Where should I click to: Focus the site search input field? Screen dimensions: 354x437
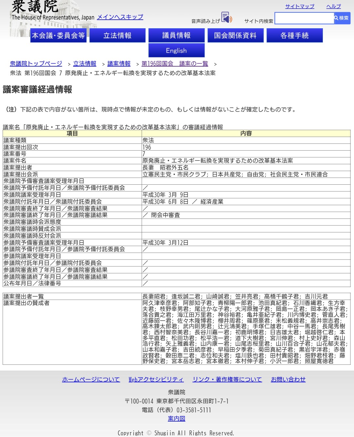coord(304,18)
